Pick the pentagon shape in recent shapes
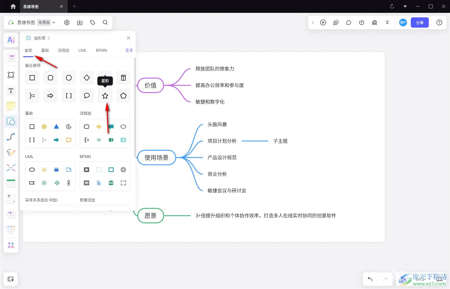The width and height of the screenshot is (450, 289). pyautogui.click(x=123, y=96)
